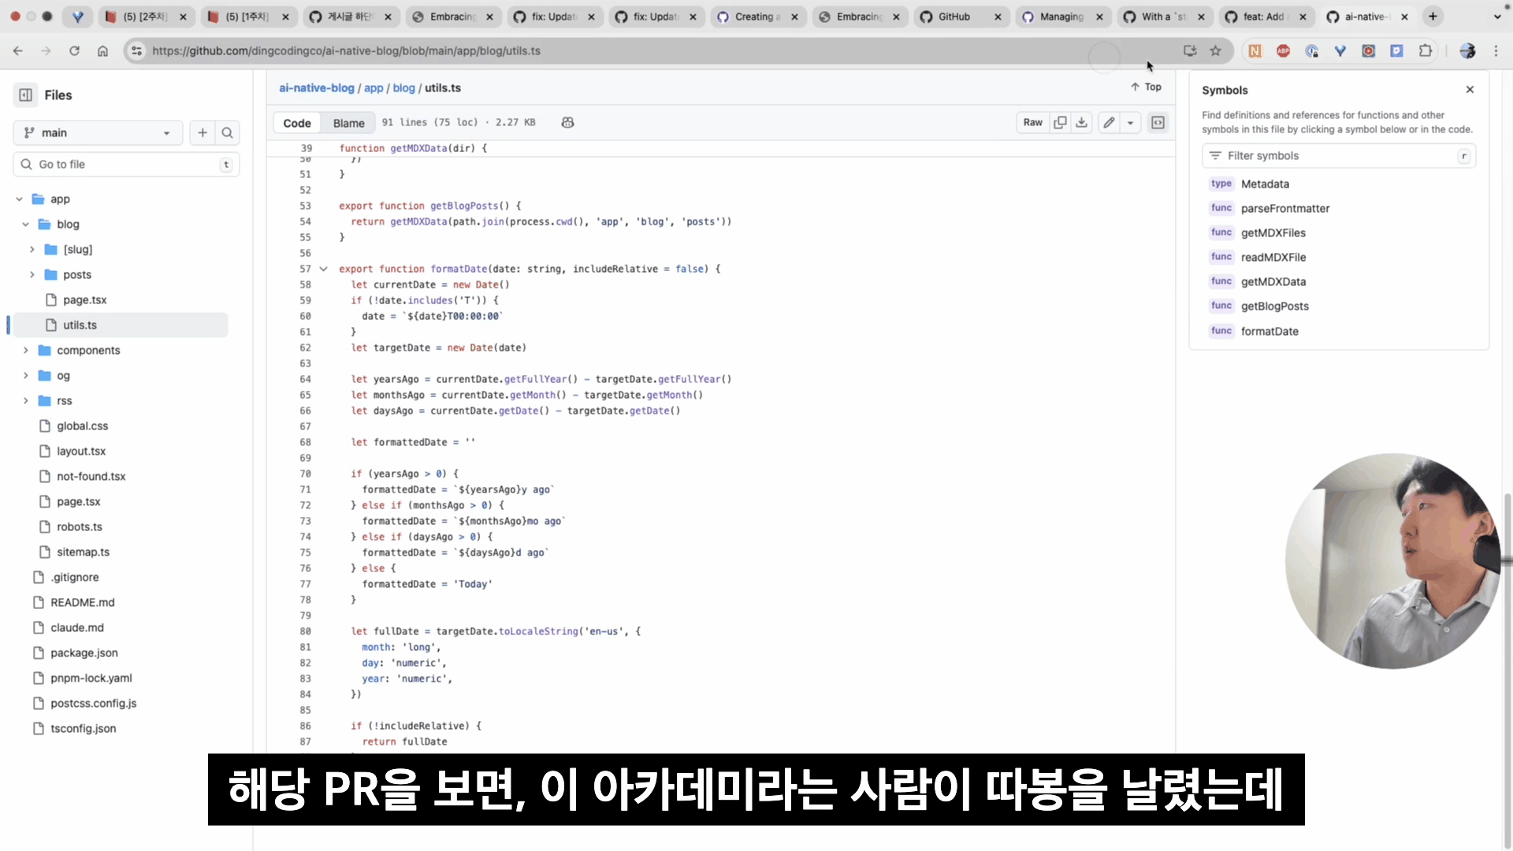Open the Raw file view
This screenshot has height=851, width=1513.
[1032, 122]
